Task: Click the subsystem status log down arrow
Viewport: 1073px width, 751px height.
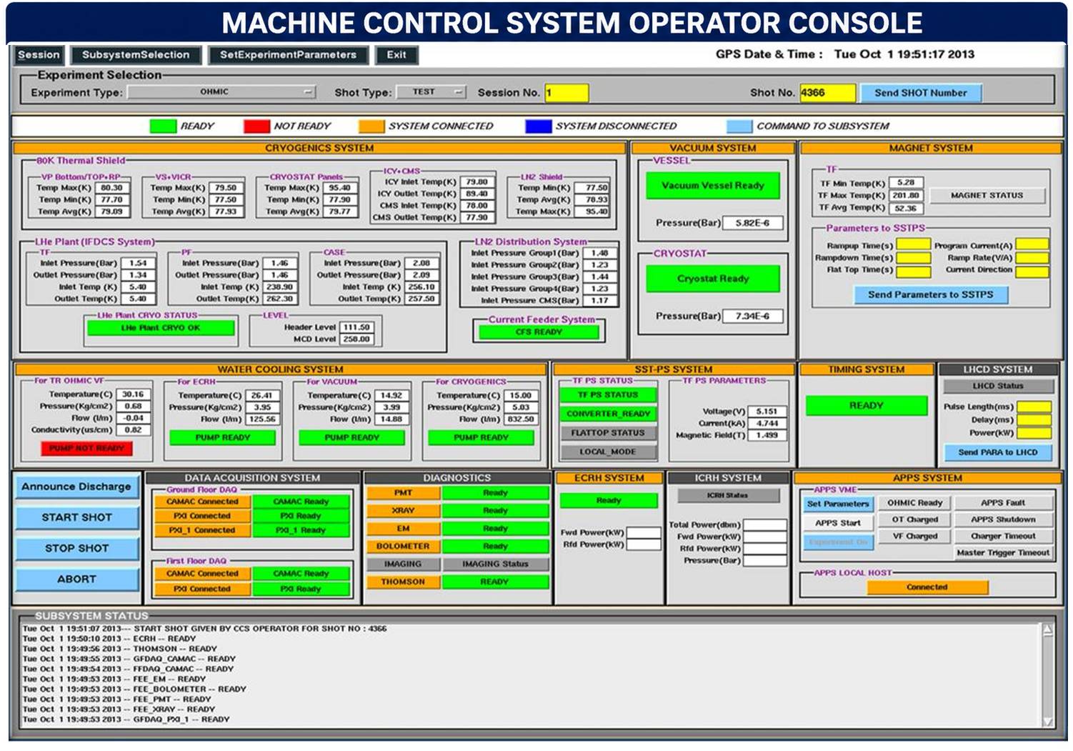Action: click(x=1047, y=721)
